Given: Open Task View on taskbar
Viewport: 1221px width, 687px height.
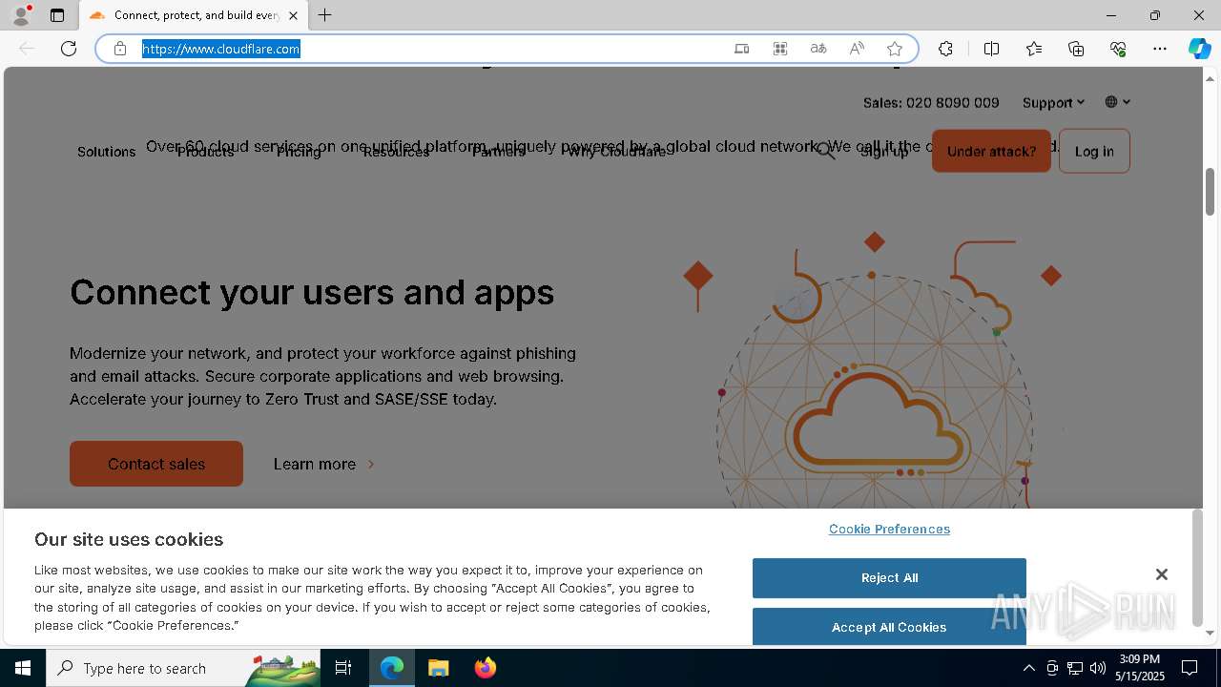Looking at the screenshot, I should [x=343, y=668].
